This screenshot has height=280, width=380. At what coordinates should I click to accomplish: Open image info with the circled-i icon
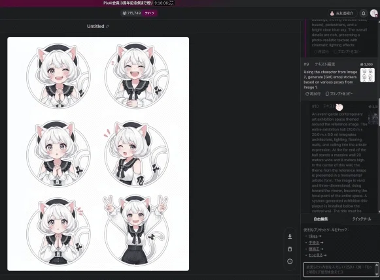point(290,261)
